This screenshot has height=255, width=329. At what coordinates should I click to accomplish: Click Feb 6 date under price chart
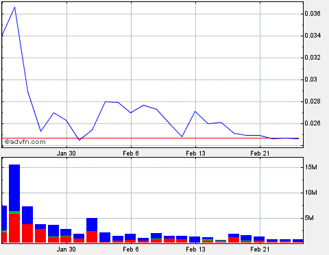[131, 153]
